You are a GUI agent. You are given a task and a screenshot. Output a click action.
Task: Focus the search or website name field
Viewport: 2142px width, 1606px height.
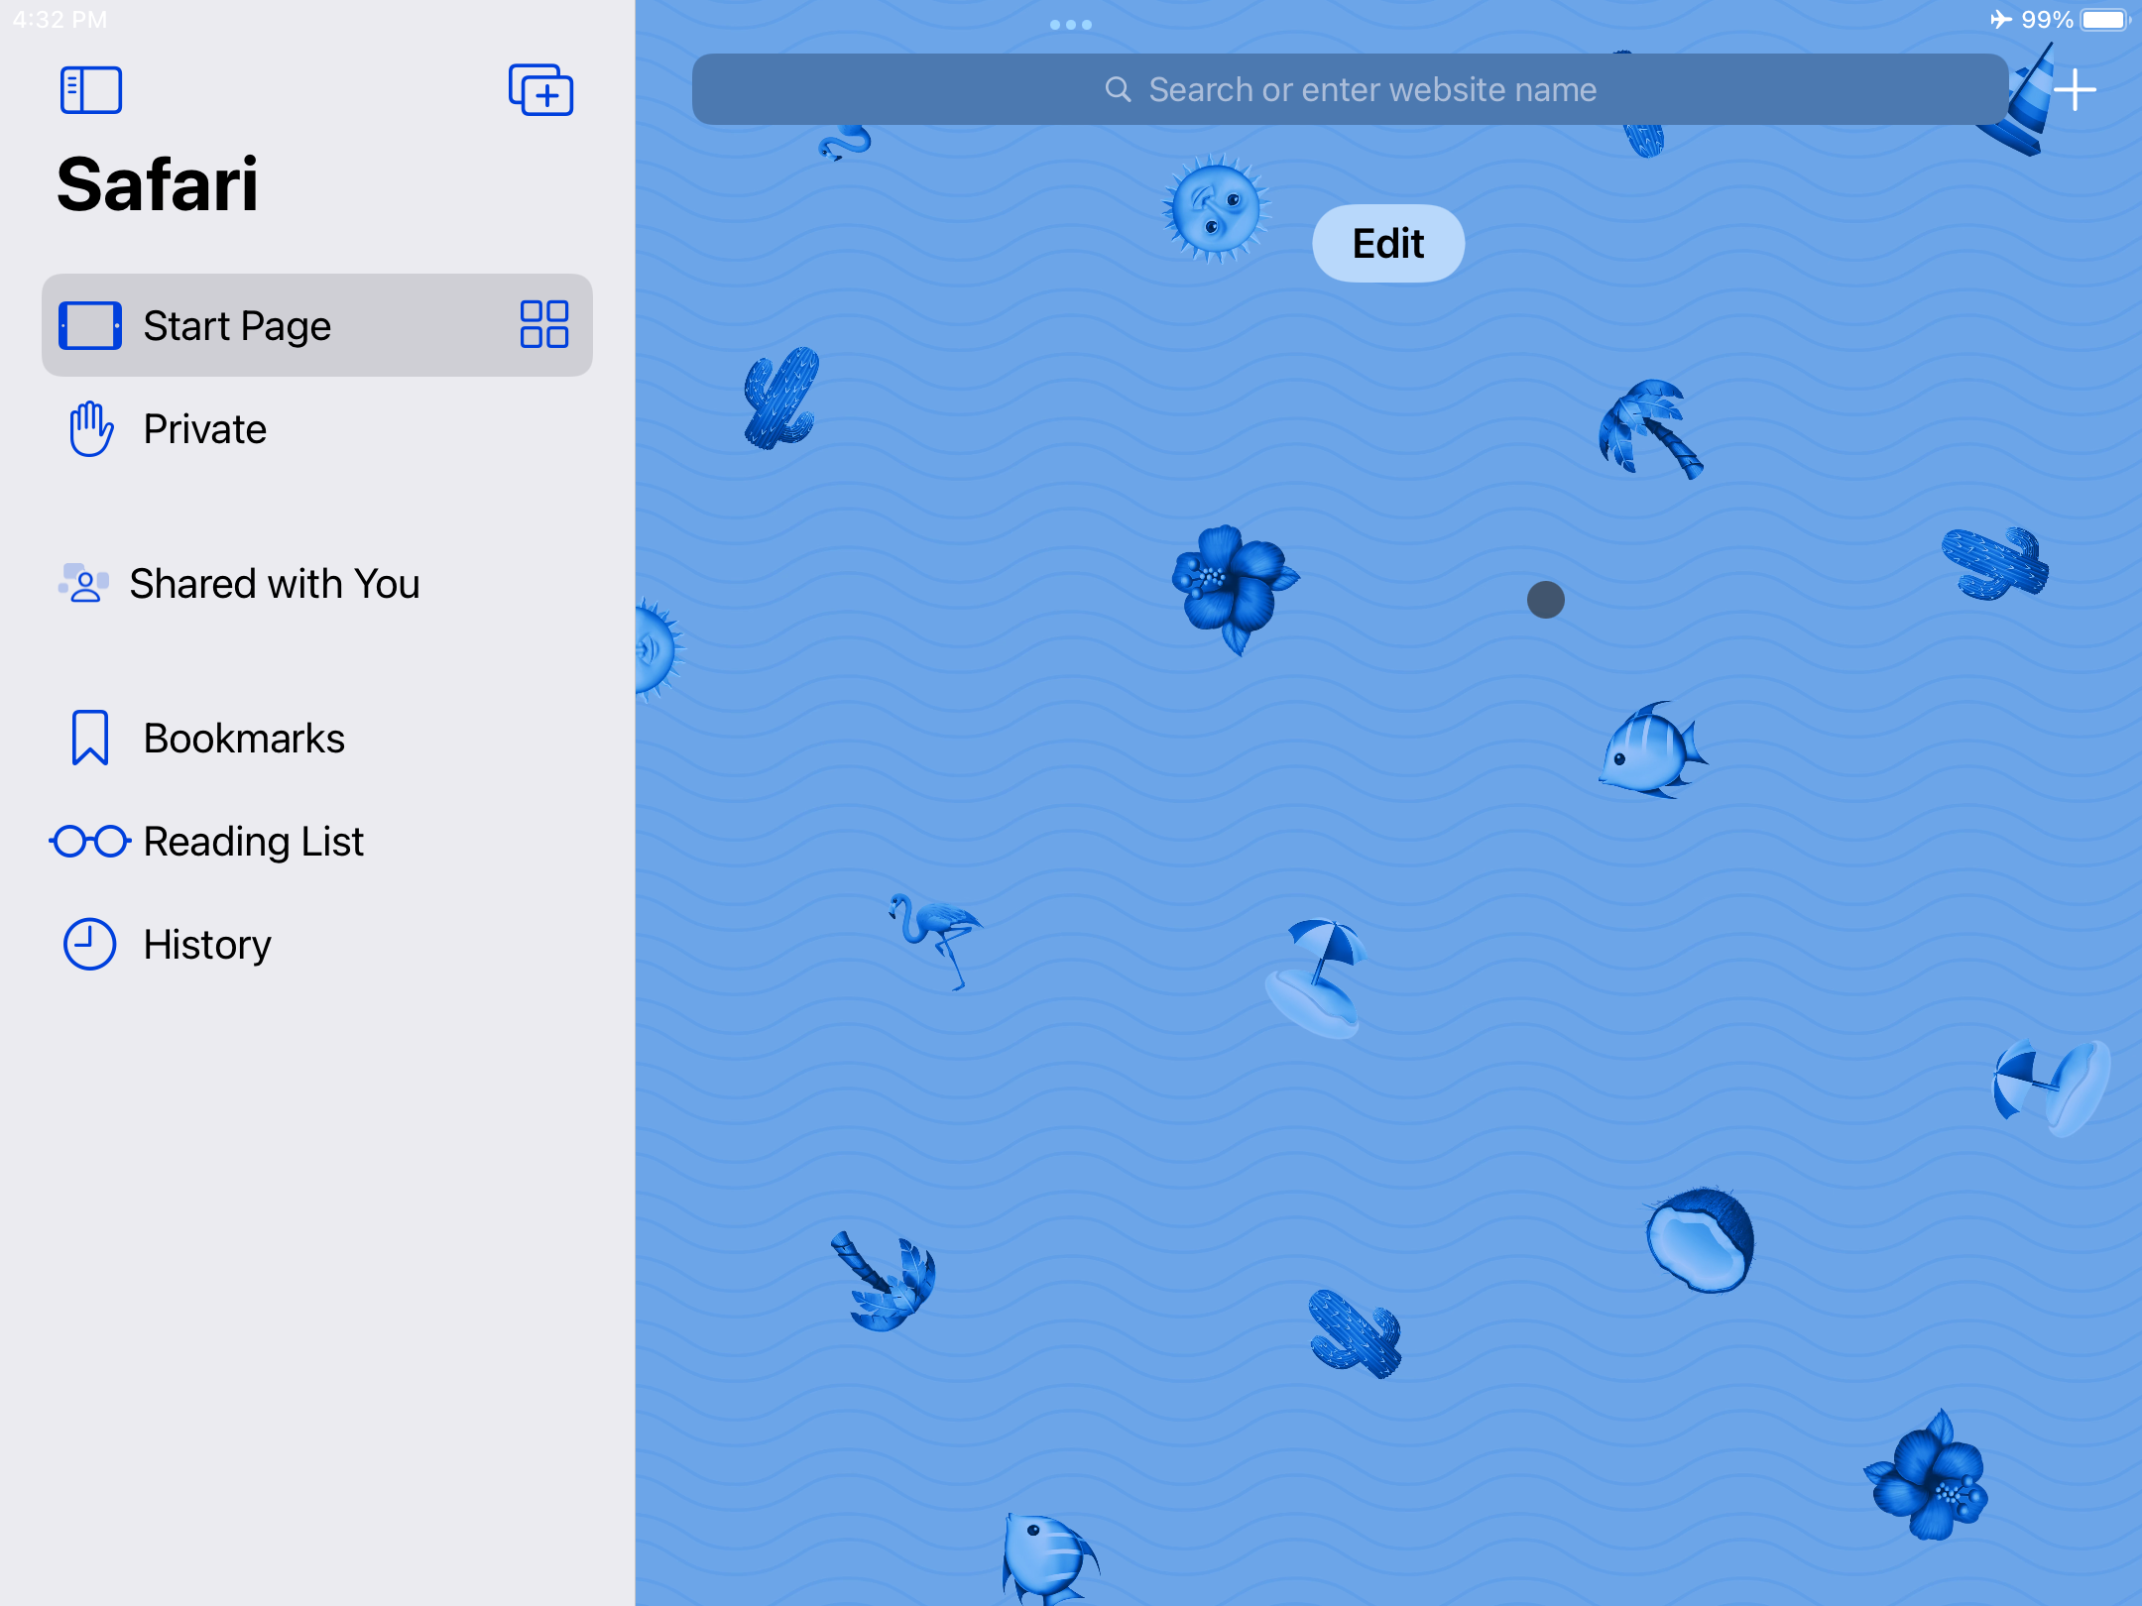(x=1351, y=89)
